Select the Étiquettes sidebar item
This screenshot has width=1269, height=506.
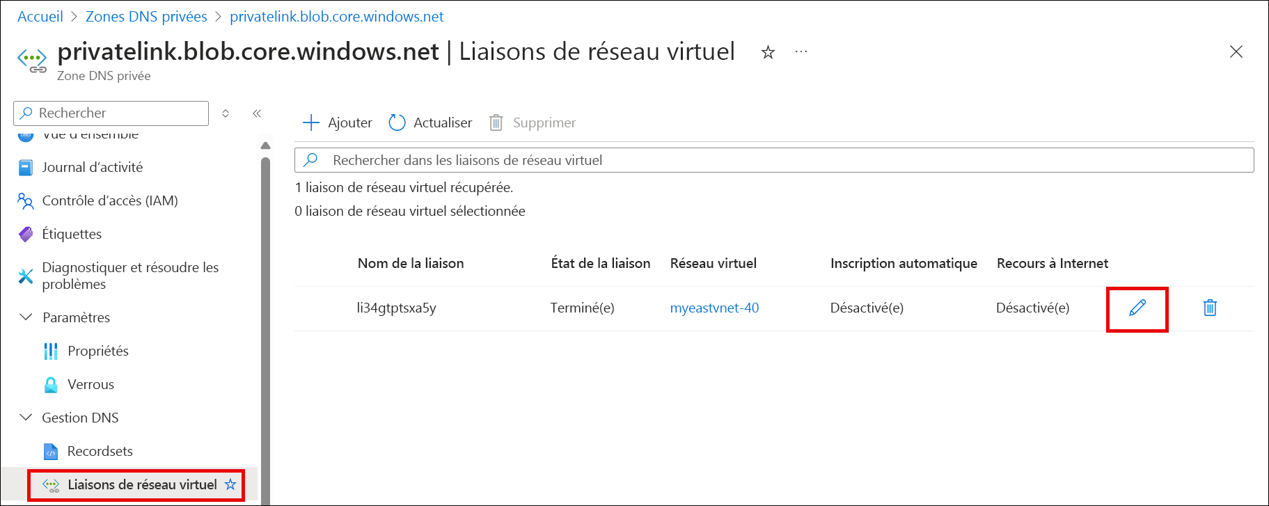tap(72, 234)
